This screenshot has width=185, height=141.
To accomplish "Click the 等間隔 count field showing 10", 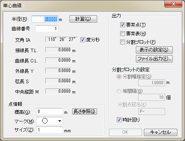I will point(152,97).
